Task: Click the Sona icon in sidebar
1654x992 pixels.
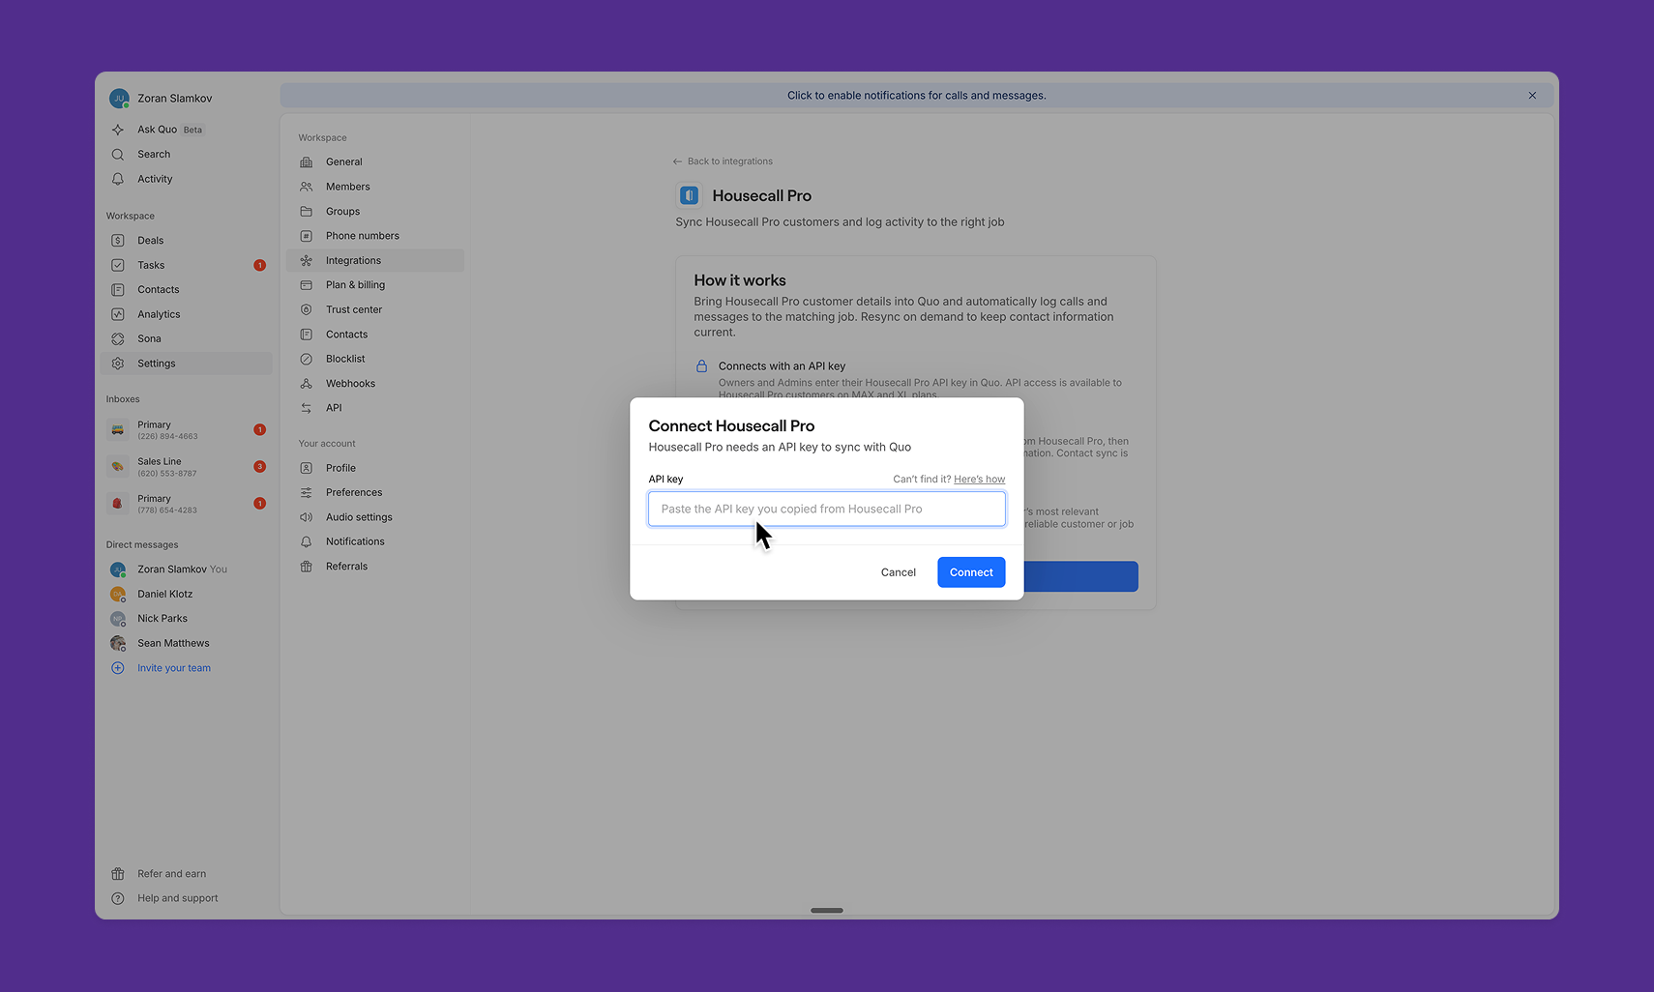Action: tap(118, 339)
